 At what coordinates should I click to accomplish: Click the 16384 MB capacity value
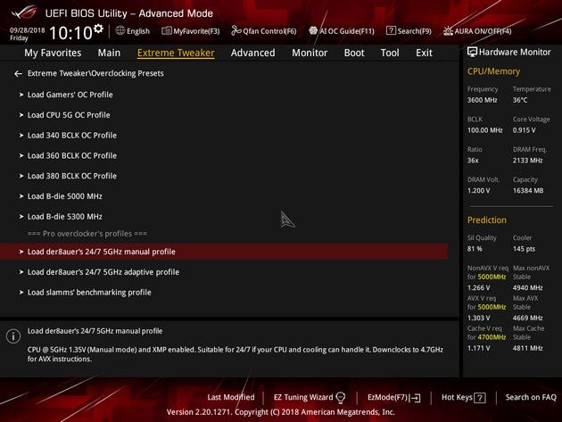tap(528, 190)
